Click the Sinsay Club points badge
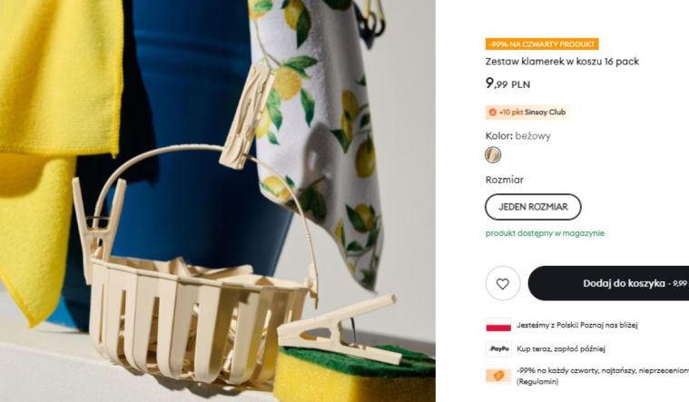689x402 pixels. tap(527, 112)
